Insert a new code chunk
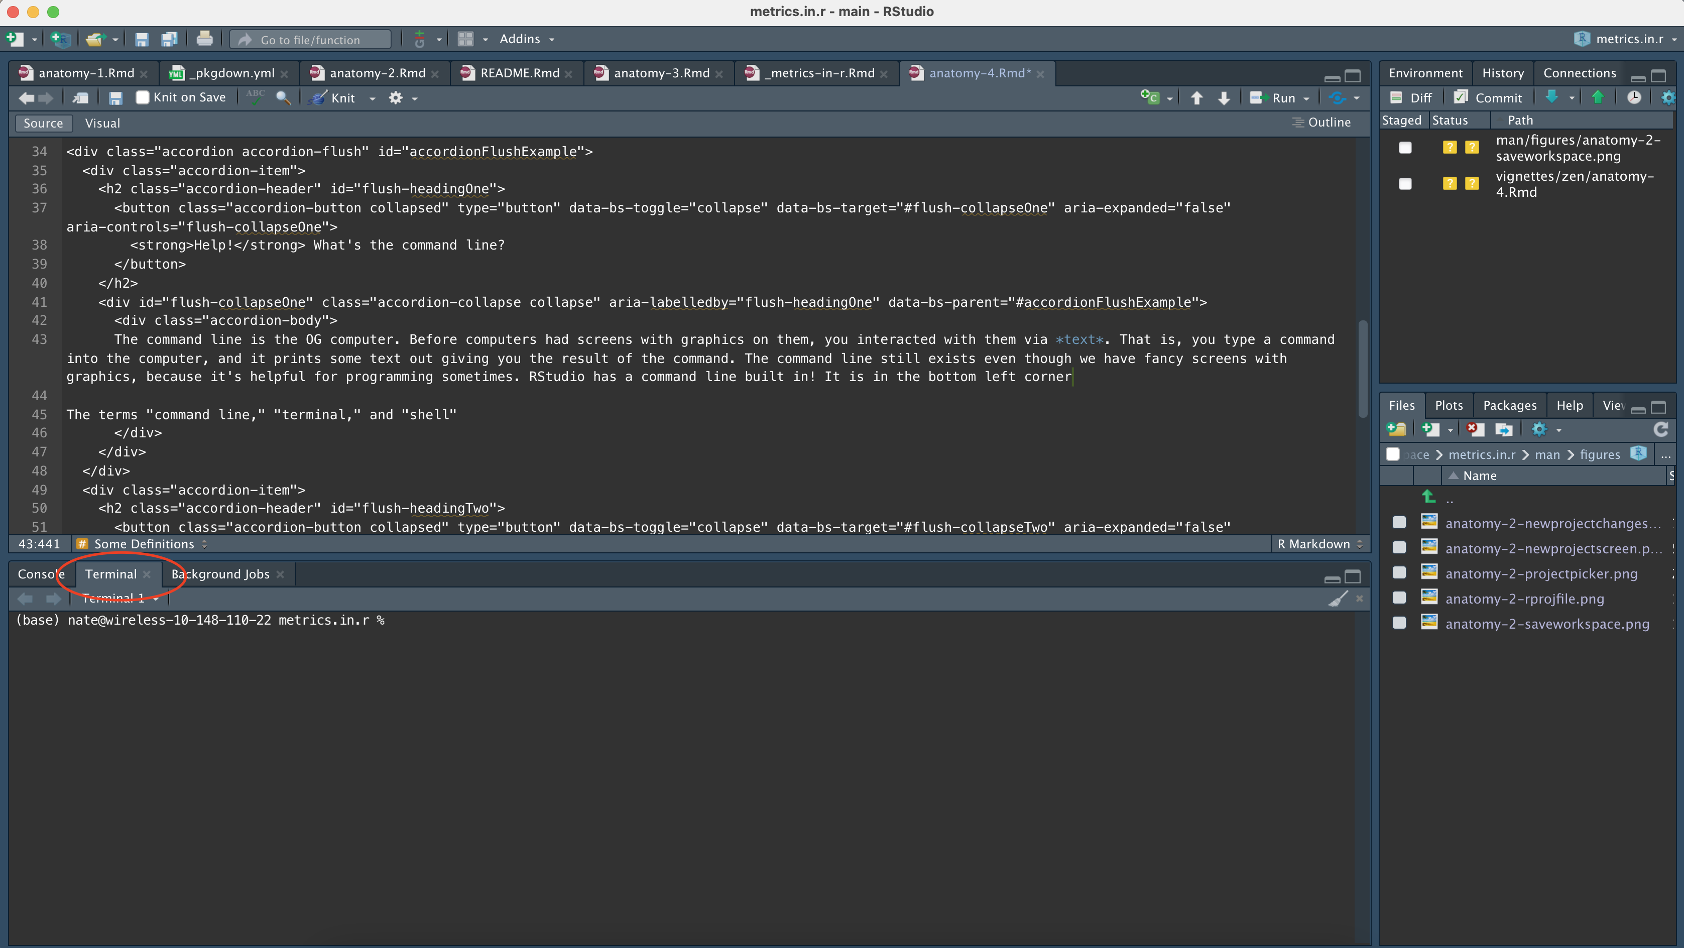Image resolution: width=1684 pixels, height=948 pixels. click(1150, 97)
